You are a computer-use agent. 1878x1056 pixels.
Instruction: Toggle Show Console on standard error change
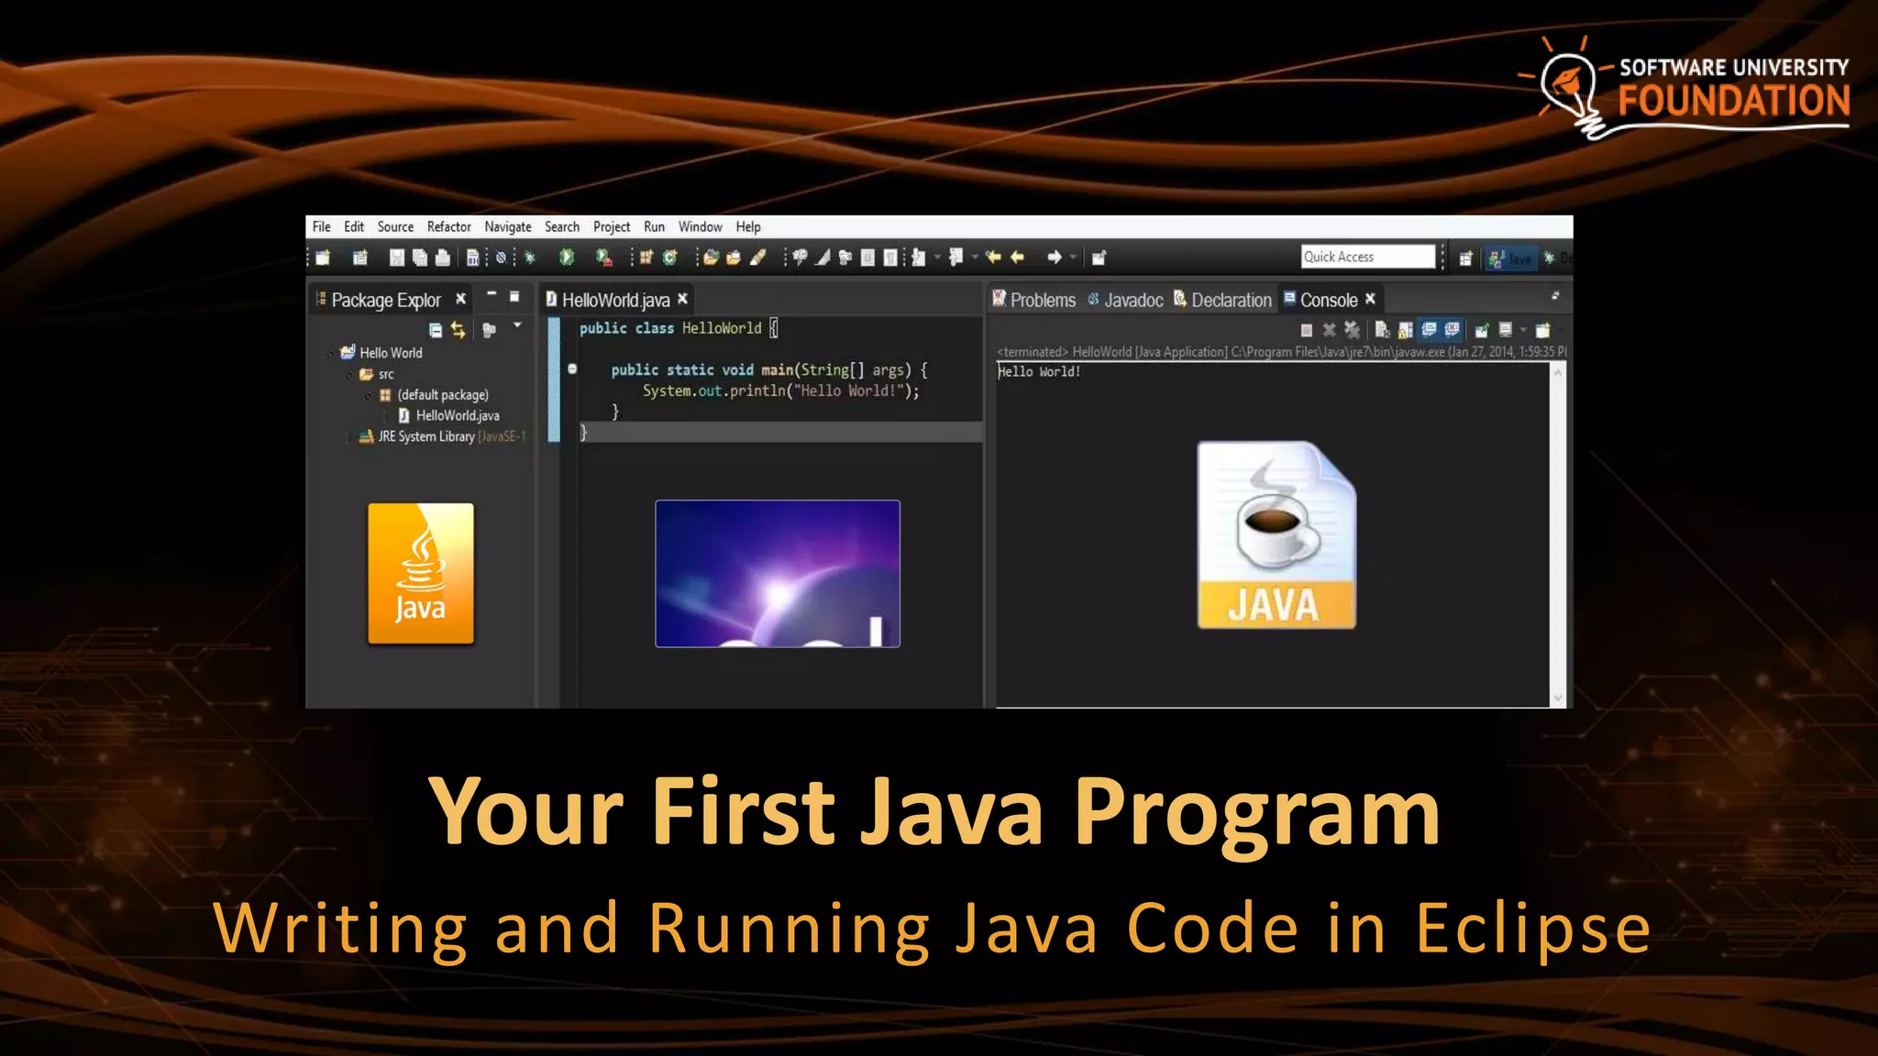click(x=1452, y=330)
